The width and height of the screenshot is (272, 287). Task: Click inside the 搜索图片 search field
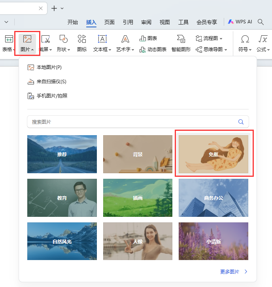[138, 122]
